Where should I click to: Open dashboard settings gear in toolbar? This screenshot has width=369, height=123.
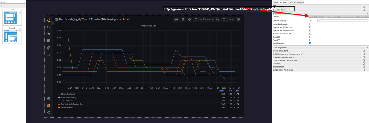[x=190, y=19]
